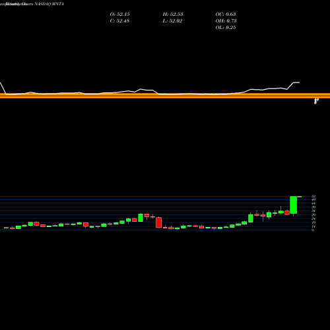Click the white indicator line's final plateau
Image resolution: width=330 pixels, height=330 pixels.
click(x=296, y=82)
